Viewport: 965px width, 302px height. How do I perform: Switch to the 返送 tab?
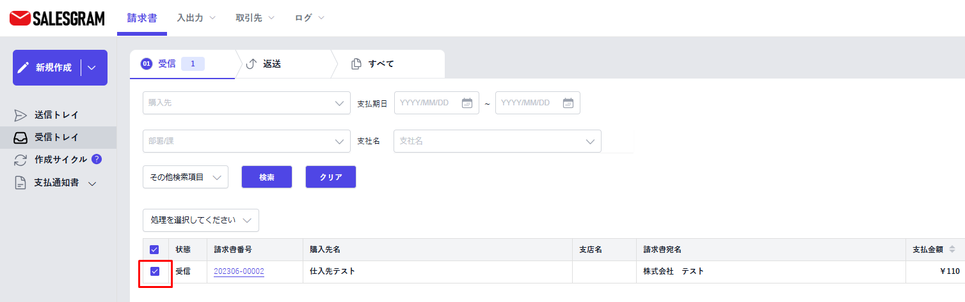tap(272, 64)
